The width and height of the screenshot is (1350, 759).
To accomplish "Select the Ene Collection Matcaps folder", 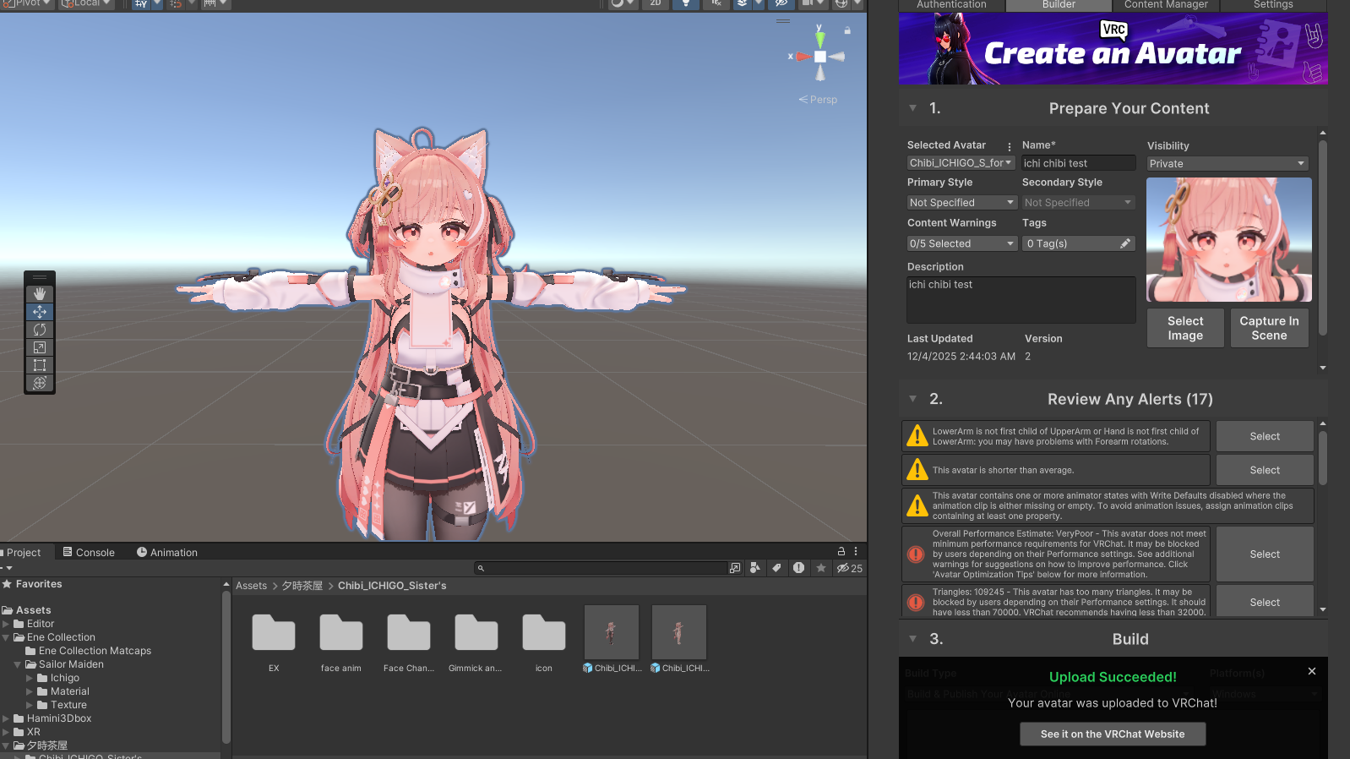I will click(89, 651).
